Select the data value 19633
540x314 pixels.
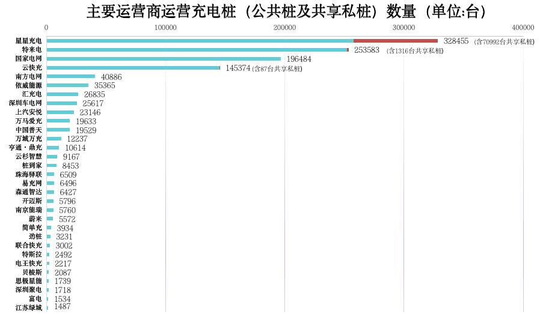(x=86, y=121)
